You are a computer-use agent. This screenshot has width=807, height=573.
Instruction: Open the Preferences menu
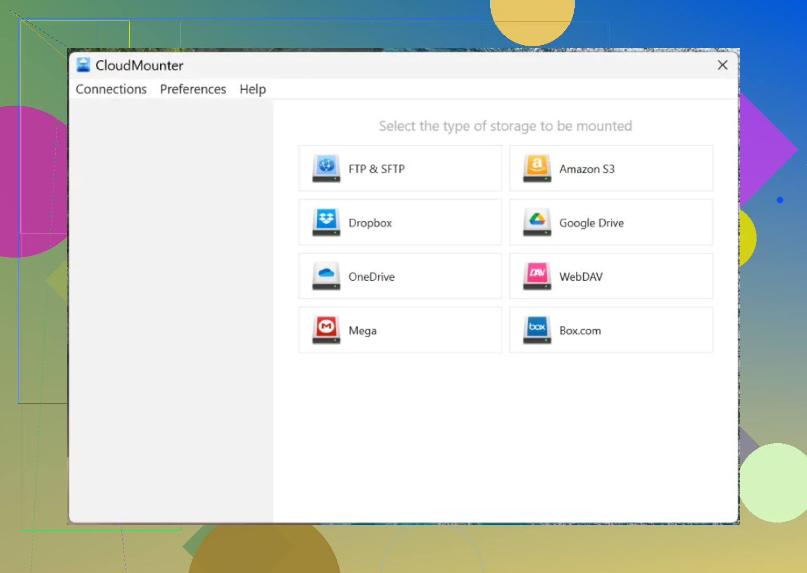pos(193,89)
